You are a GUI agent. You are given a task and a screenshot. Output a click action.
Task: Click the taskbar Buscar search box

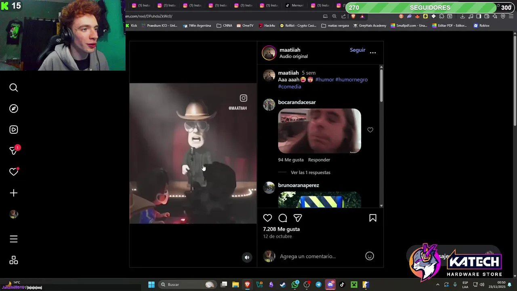click(x=187, y=285)
